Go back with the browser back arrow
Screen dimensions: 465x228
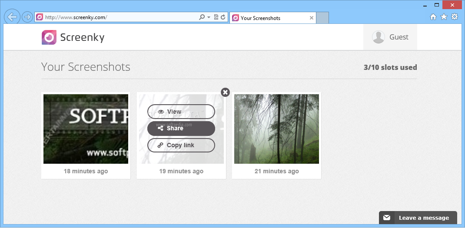pos(12,17)
